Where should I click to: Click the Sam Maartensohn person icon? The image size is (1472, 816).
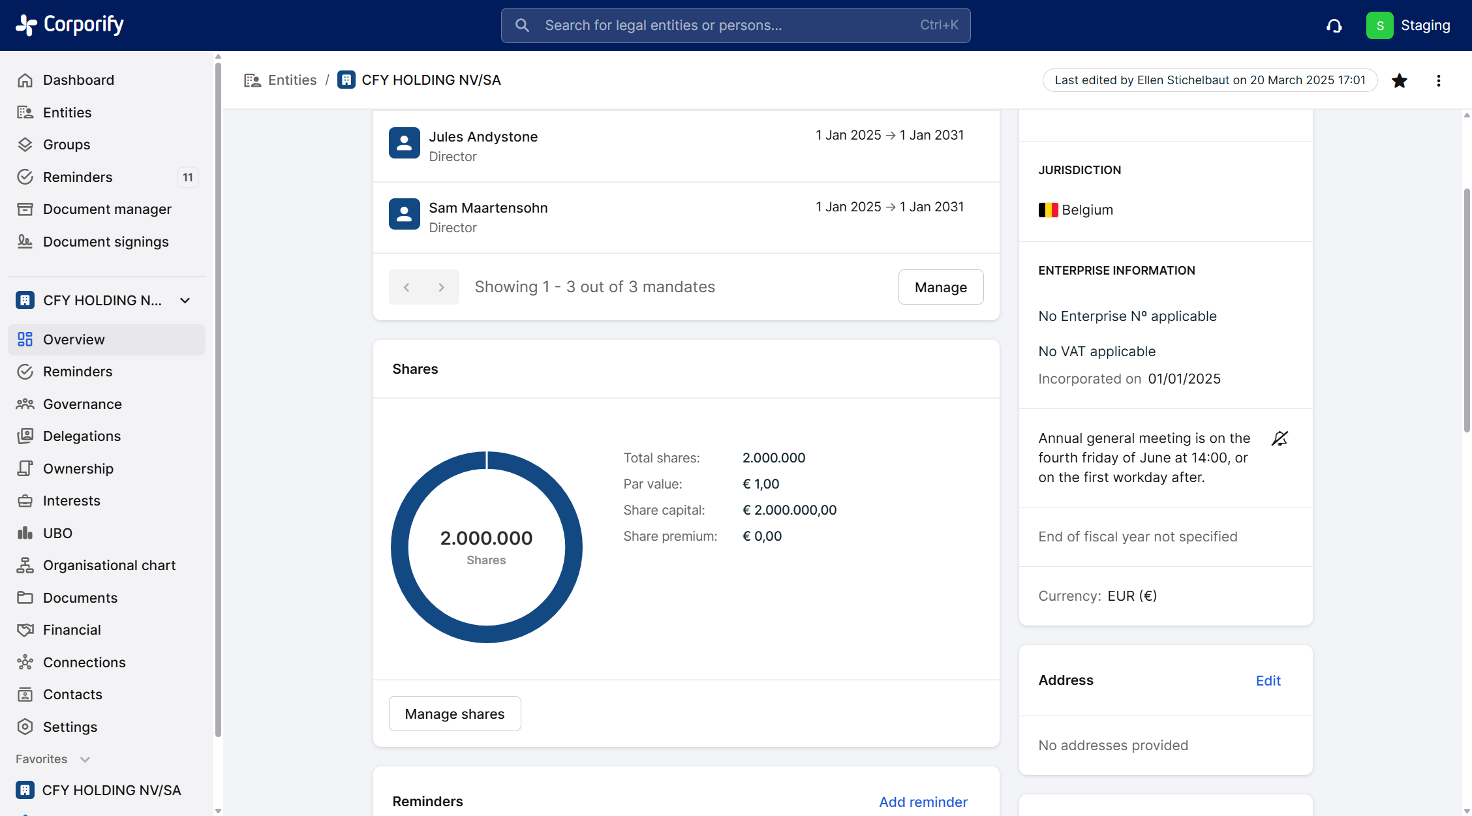pos(404,214)
